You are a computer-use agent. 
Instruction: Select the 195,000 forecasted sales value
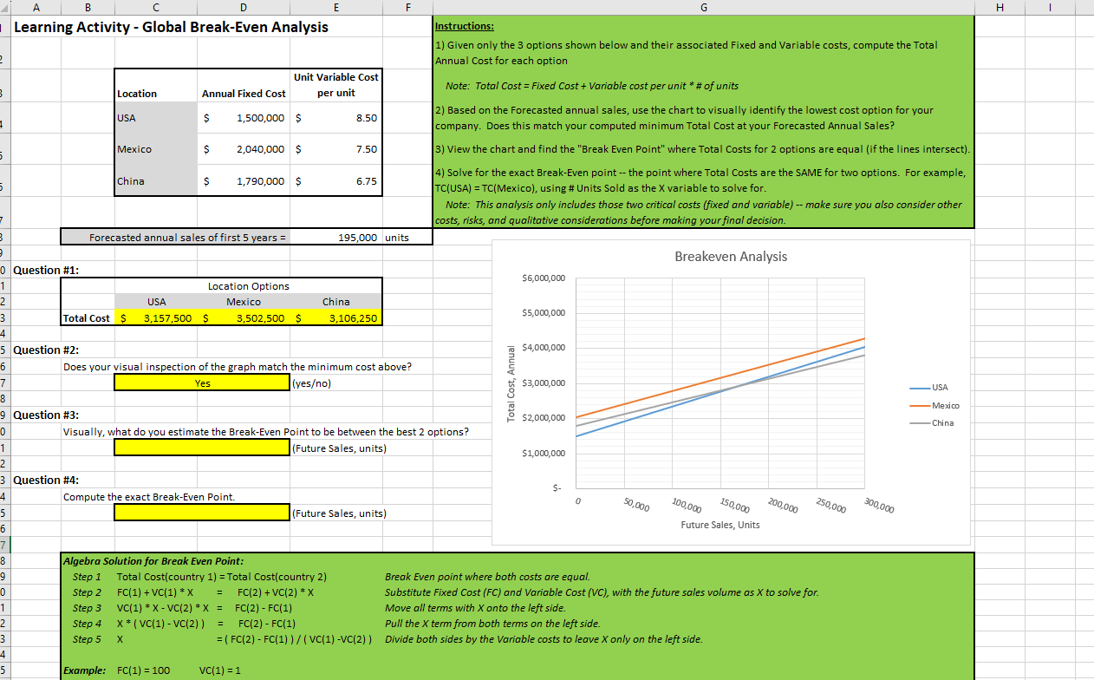pos(335,237)
